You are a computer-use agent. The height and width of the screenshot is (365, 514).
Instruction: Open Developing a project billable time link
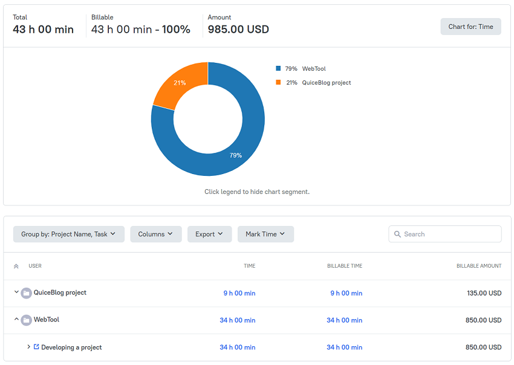point(344,347)
